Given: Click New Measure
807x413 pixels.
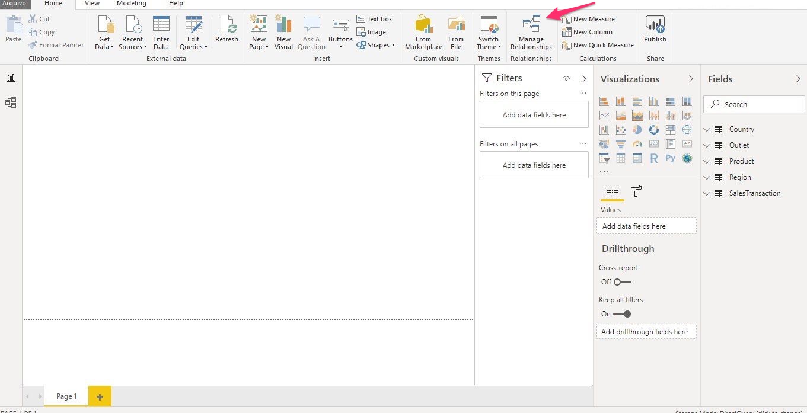Looking at the screenshot, I should click(x=589, y=19).
